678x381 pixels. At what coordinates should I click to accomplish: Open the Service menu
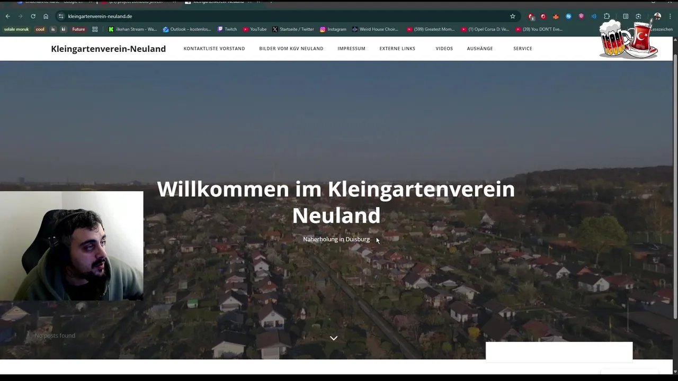(522, 49)
